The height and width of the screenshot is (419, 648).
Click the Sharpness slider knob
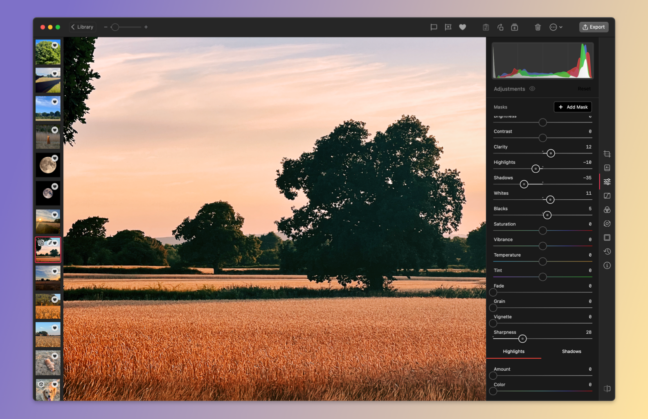522,339
